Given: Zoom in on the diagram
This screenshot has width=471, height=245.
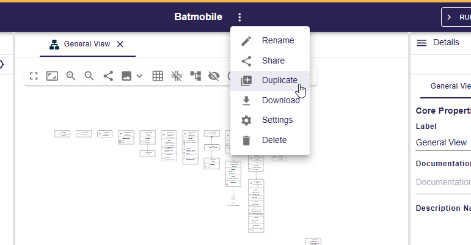Looking at the screenshot, I should point(71,76).
